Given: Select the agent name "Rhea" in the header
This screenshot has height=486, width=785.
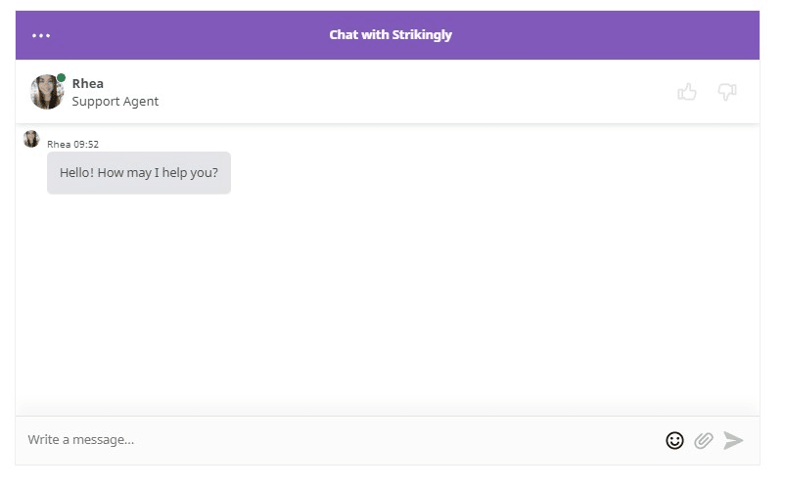Looking at the screenshot, I should tap(88, 83).
